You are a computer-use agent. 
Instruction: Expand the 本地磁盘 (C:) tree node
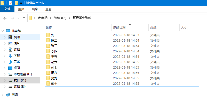click(5, 74)
